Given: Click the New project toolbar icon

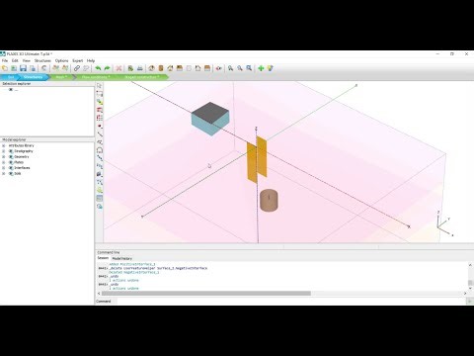Looking at the screenshot, I should 5,68.
